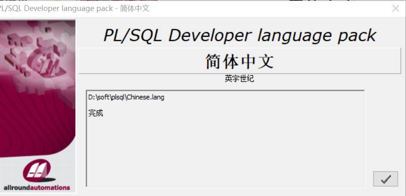Click the 英宇世纪 label

tap(239, 79)
